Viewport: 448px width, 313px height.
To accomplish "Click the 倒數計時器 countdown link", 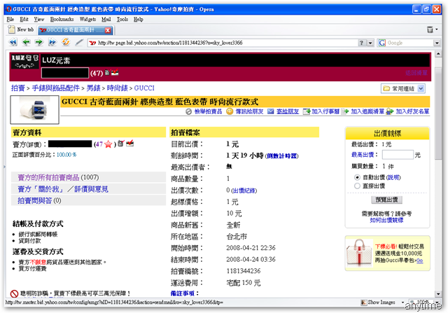I will 281,156.
